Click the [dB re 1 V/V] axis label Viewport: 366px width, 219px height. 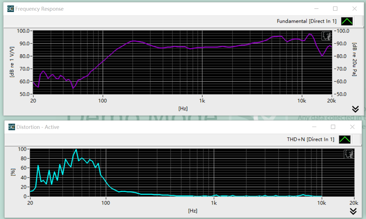[x=12, y=62]
